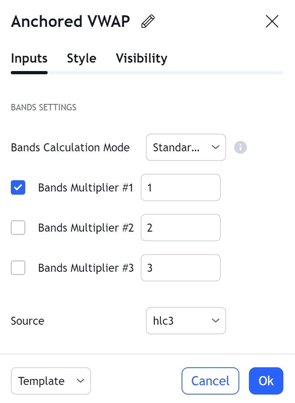Click the pencil icon to rename indicator
This screenshot has width=295, height=403.
148,22
